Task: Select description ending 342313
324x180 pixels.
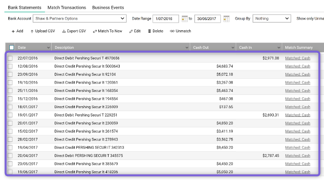Action: click(x=89, y=148)
